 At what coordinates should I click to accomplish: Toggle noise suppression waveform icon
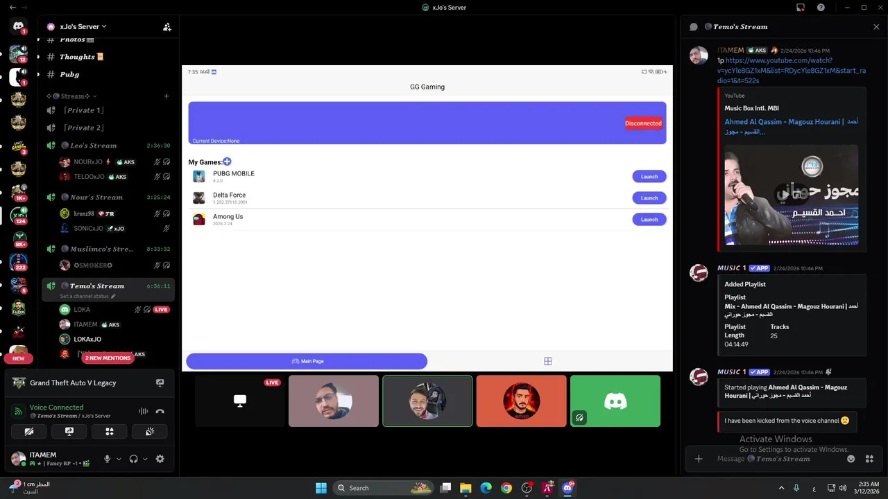click(x=144, y=411)
